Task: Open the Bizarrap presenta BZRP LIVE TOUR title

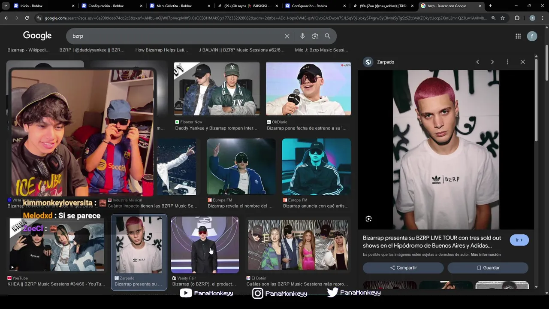Action: pos(432,242)
